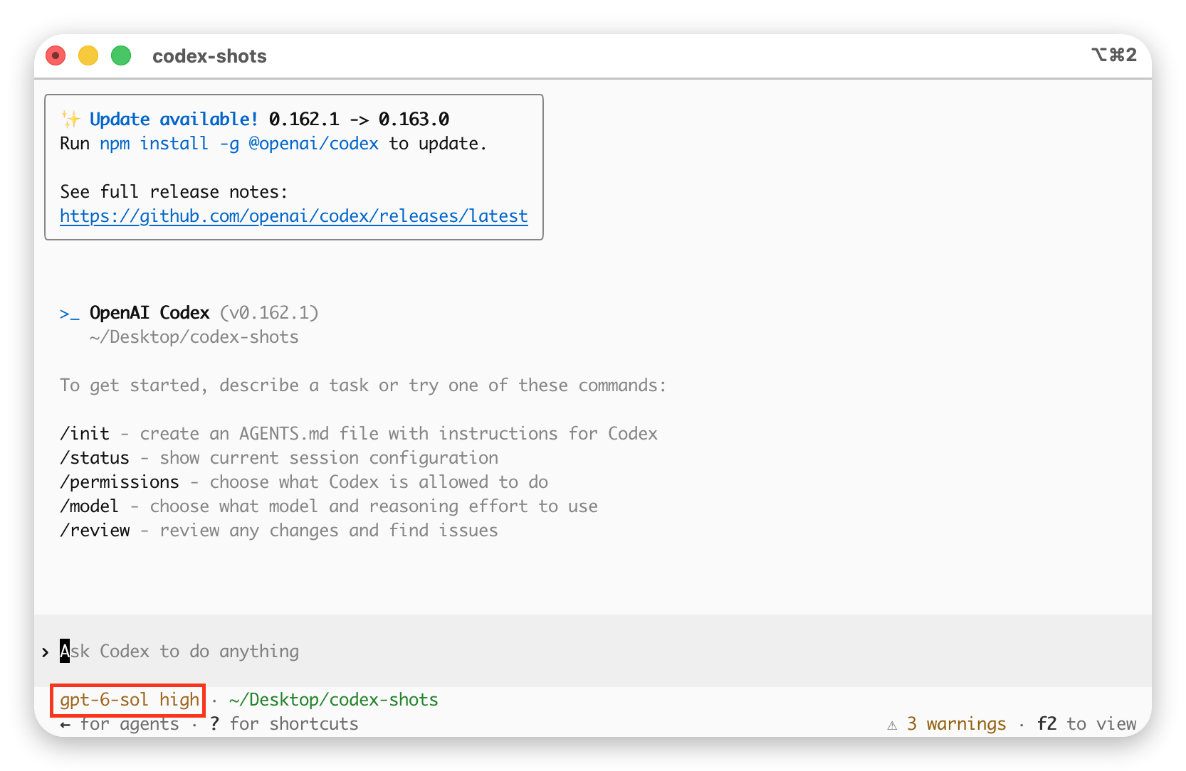Click version text '0.162.1 -> 0.163.0'
Screen dimensions: 1186x771
point(359,119)
